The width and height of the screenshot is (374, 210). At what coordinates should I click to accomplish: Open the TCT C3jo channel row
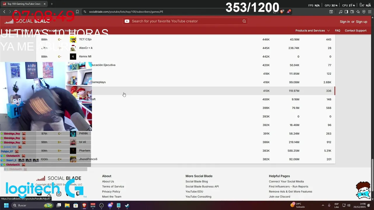click(x=186, y=39)
